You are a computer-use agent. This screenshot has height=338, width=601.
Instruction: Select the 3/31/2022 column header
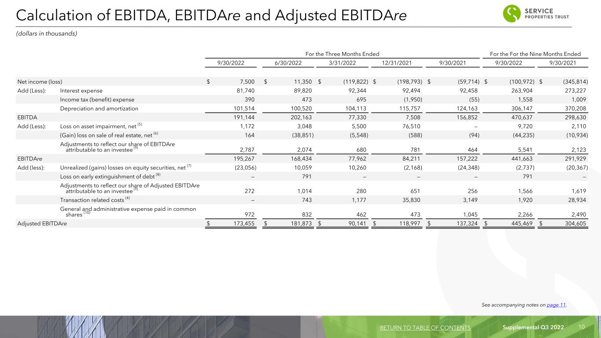tap(342, 63)
